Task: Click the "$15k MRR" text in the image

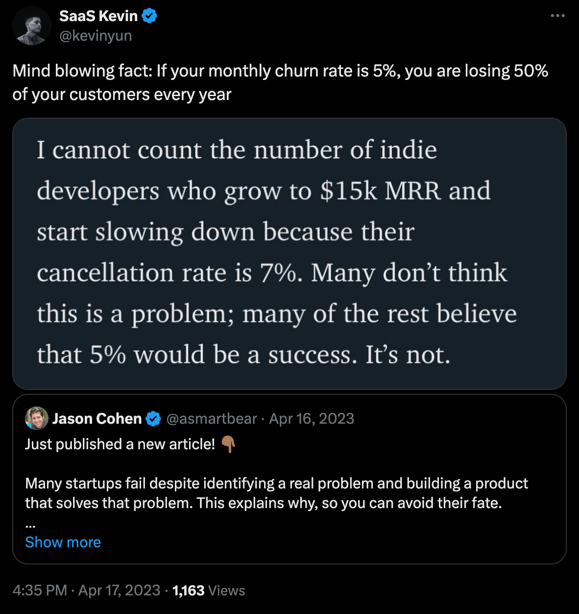Action: pos(380,191)
